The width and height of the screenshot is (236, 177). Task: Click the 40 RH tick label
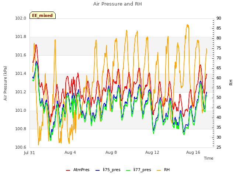click(x=219, y=117)
